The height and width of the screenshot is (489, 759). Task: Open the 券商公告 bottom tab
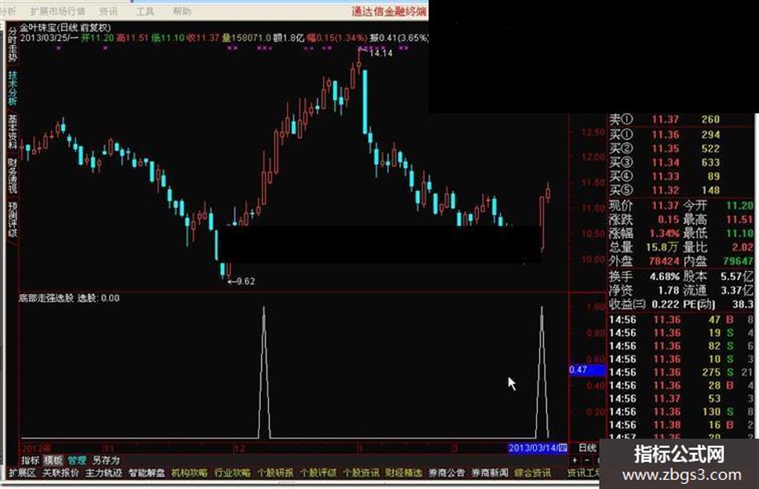pyautogui.click(x=447, y=472)
